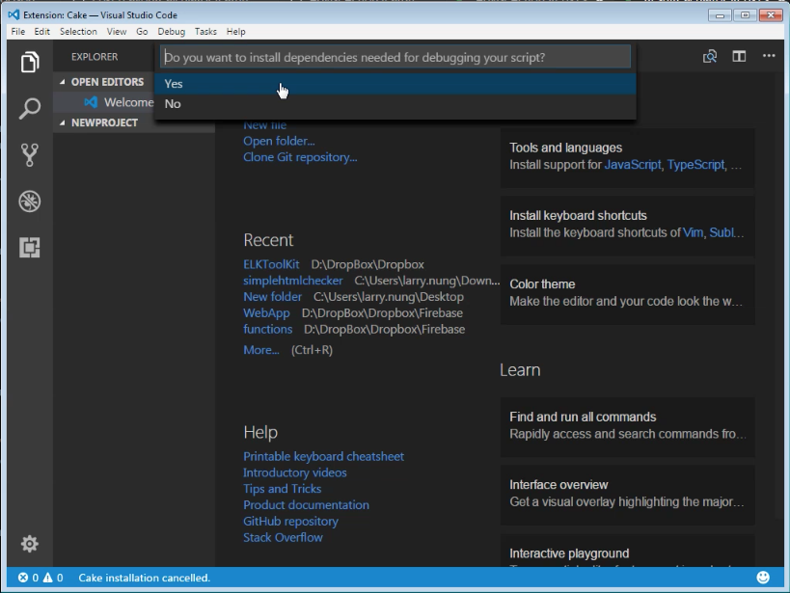Screen dimensions: 790x593
Task: Open the Debug menu
Action: coord(172,31)
